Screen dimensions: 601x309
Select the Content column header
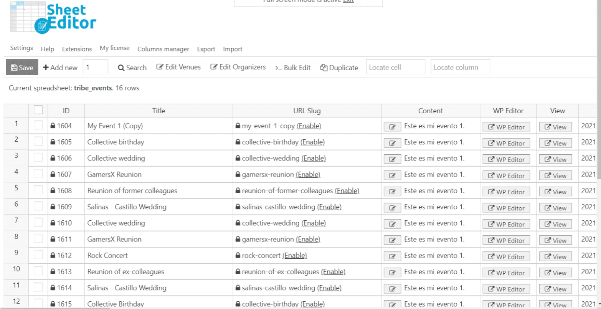pyautogui.click(x=431, y=111)
